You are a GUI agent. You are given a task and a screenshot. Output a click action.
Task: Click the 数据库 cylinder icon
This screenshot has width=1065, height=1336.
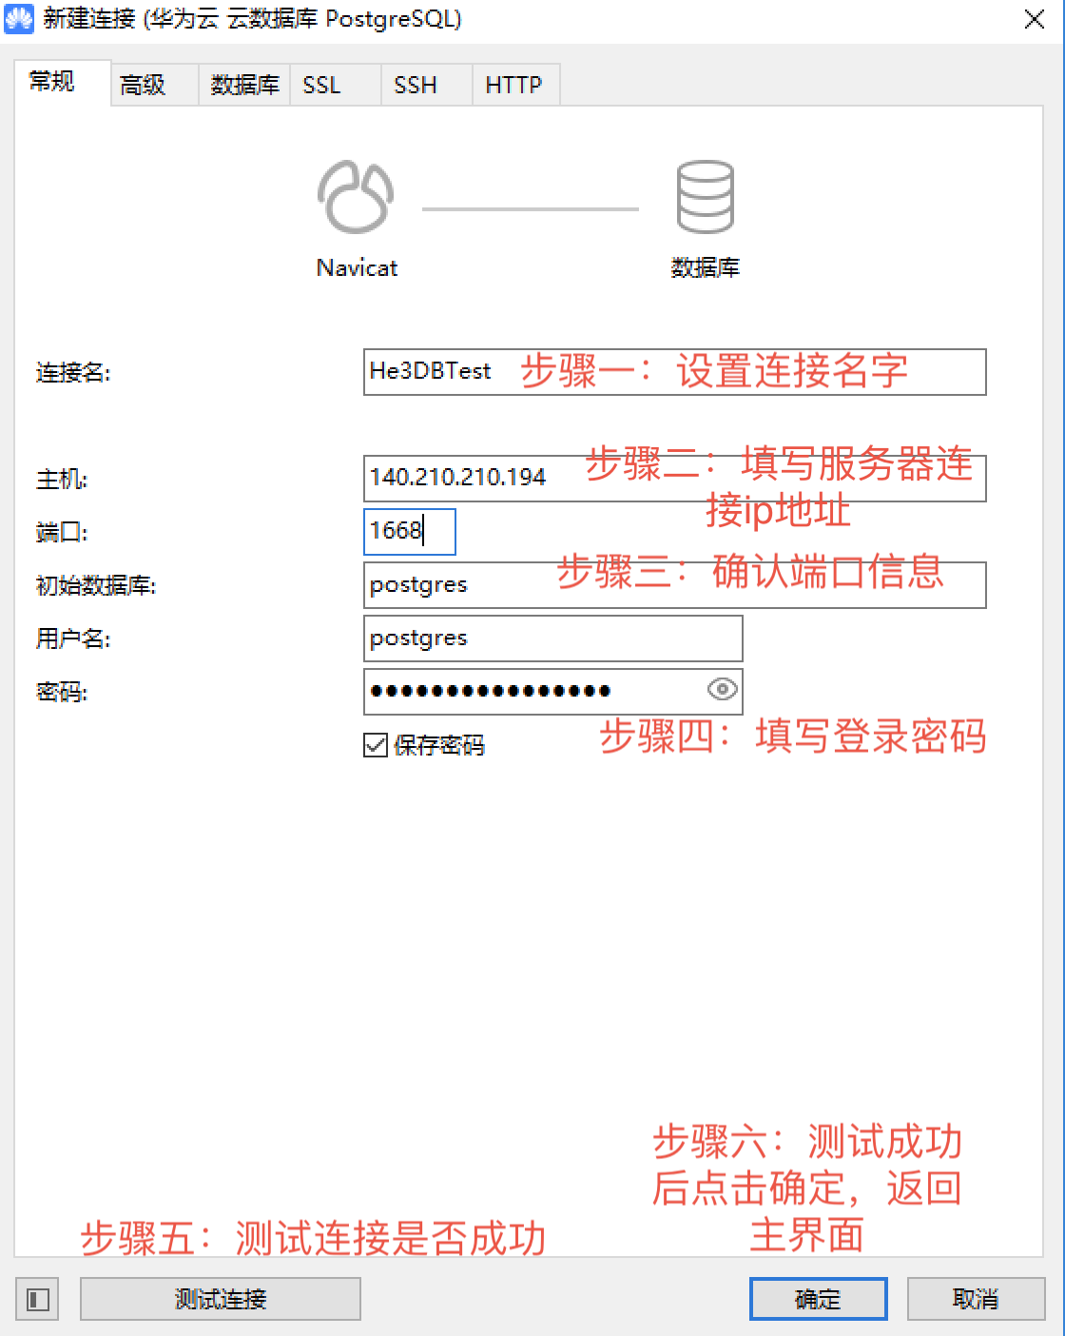pos(704,199)
